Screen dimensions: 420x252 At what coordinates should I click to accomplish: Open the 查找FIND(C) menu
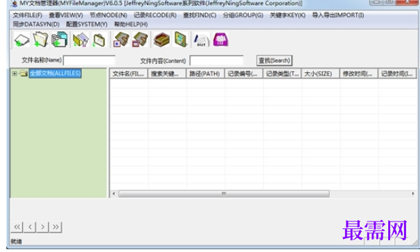click(200, 15)
